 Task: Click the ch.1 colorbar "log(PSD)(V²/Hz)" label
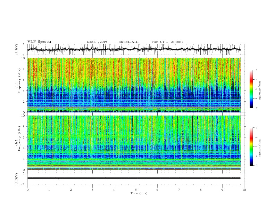(260, 91)
